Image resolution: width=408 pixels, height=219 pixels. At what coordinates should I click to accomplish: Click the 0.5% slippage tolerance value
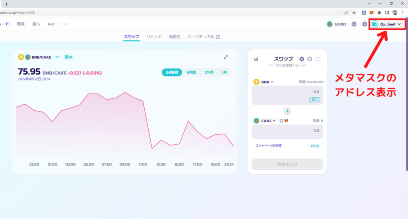315,146
